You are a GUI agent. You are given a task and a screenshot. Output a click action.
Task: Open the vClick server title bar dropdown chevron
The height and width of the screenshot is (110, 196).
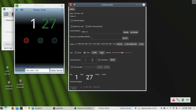point(137,5)
